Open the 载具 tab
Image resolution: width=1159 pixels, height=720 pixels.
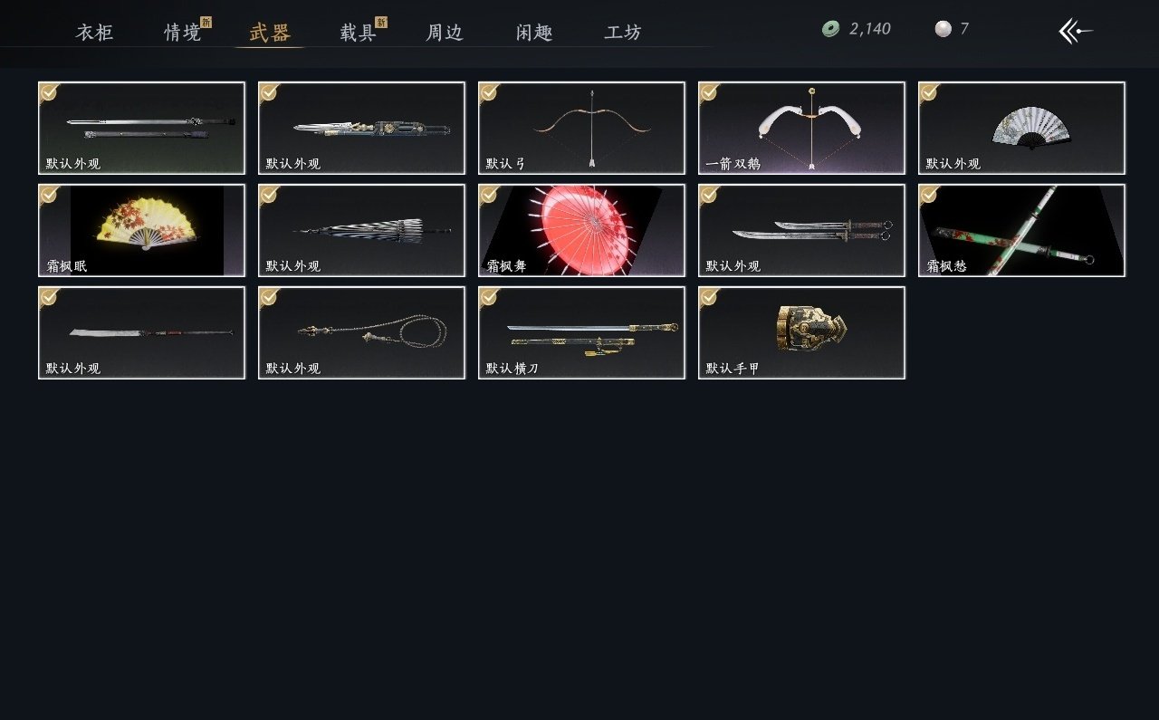pyautogui.click(x=359, y=33)
